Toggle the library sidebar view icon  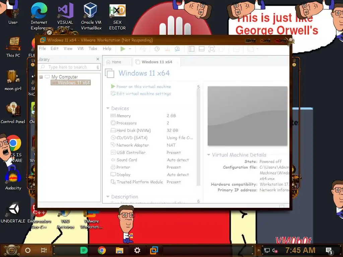point(191,49)
